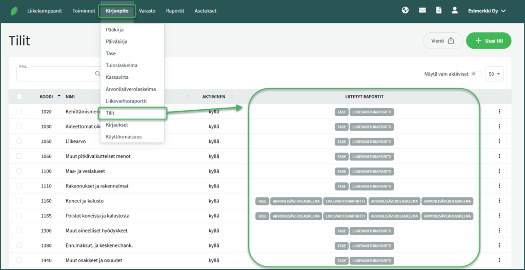Viewport: 525px width, 270px height.
Task: Expand the Esimerkki Oy company dropdown
Action: pyautogui.click(x=487, y=11)
